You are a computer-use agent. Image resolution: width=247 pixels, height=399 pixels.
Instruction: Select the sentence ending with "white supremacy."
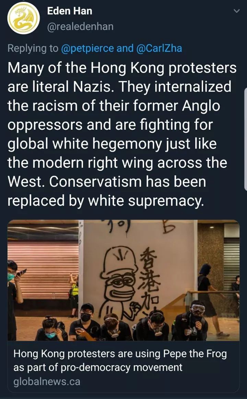point(107,191)
